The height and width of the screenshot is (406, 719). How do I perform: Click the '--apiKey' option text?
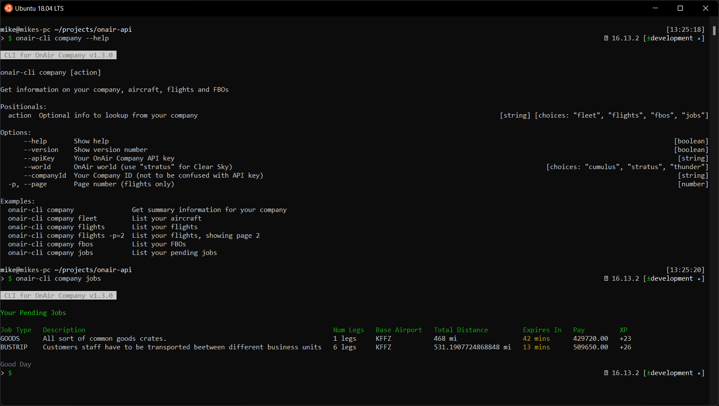[x=39, y=158]
